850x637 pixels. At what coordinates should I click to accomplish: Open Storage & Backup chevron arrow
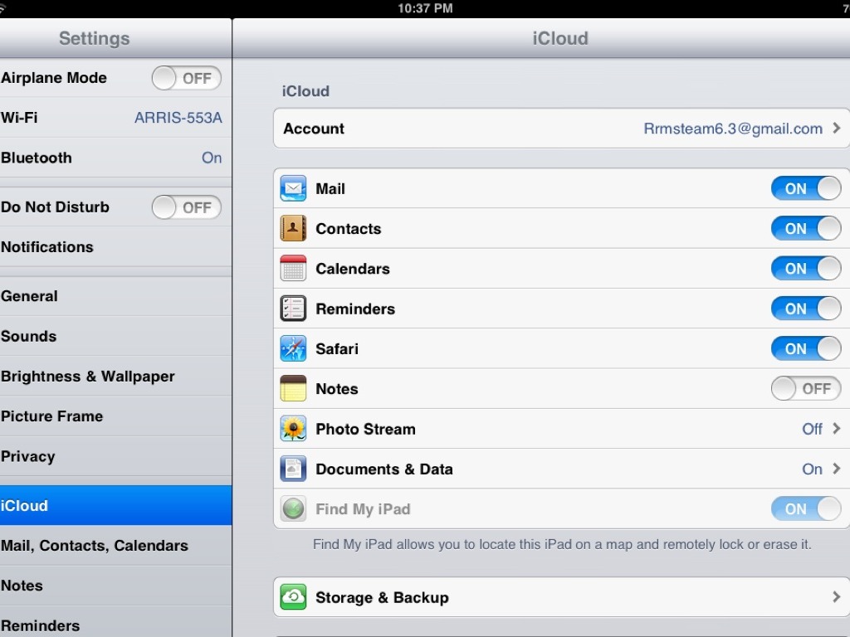(x=836, y=597)
